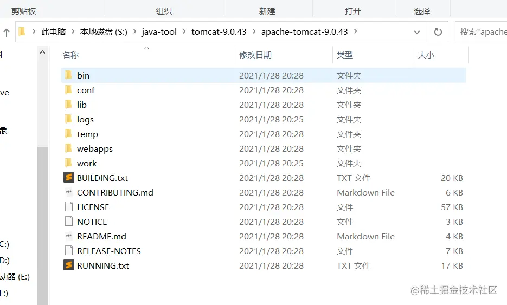Select the README.md file name
Viewport: 507px width, 305px height.
[x=101, y=237]
